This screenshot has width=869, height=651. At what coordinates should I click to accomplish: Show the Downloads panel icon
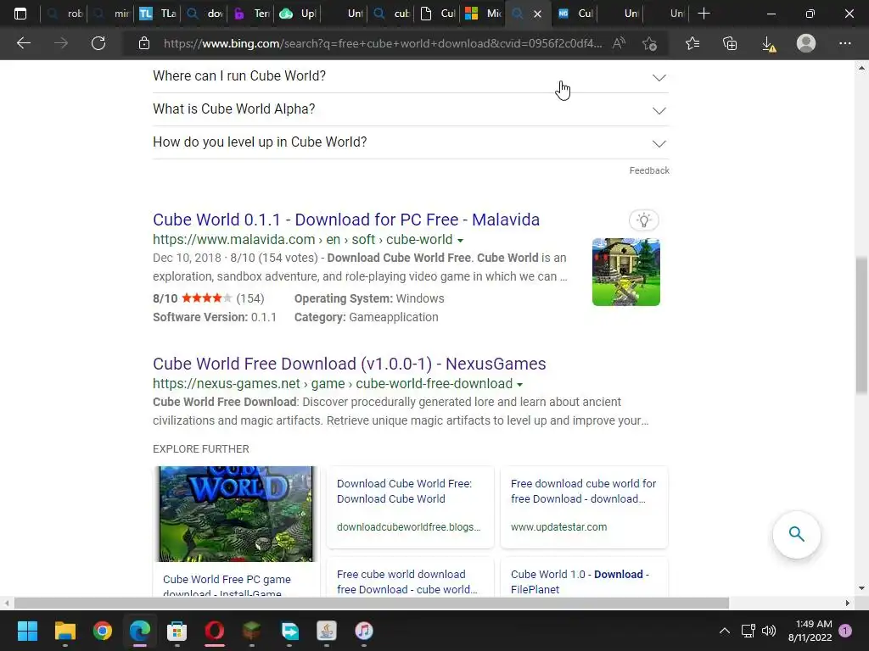768,43
